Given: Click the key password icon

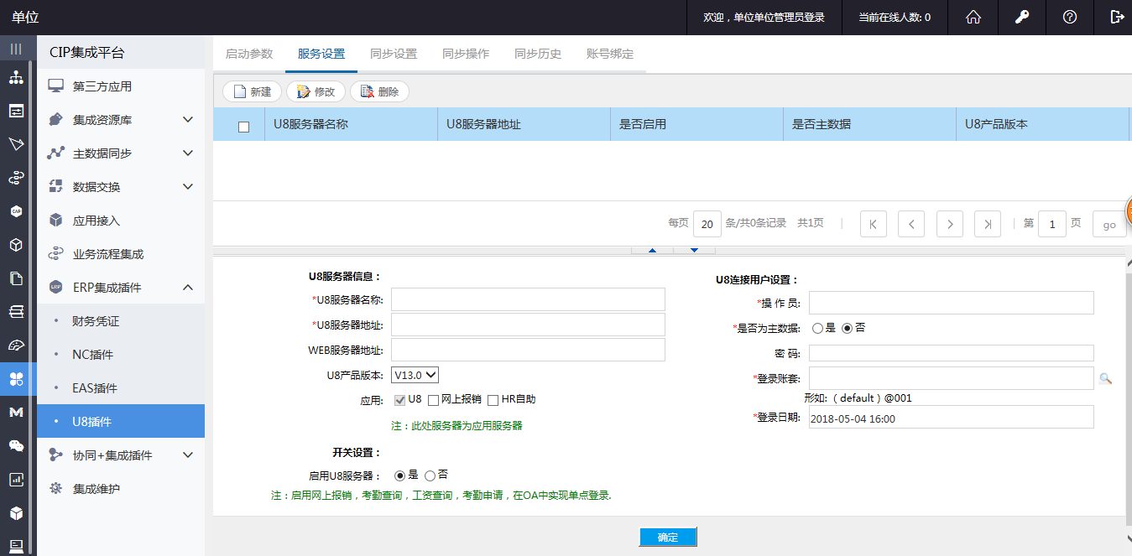Looking at the screenshot, I should coord(1021,17).
